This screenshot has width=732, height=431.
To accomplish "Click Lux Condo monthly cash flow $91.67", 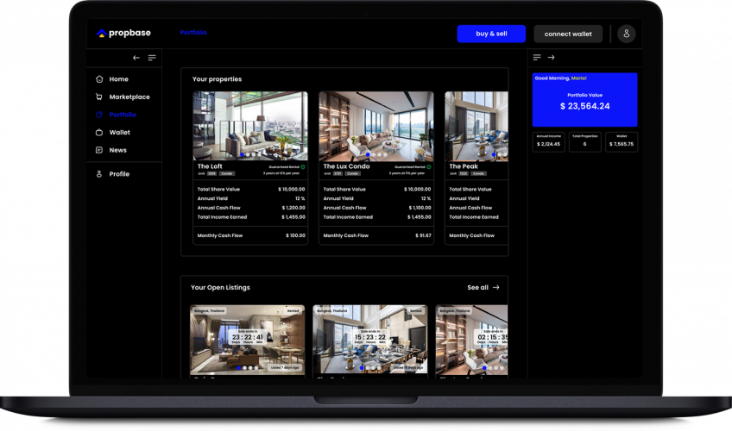I will click(423, 235).
